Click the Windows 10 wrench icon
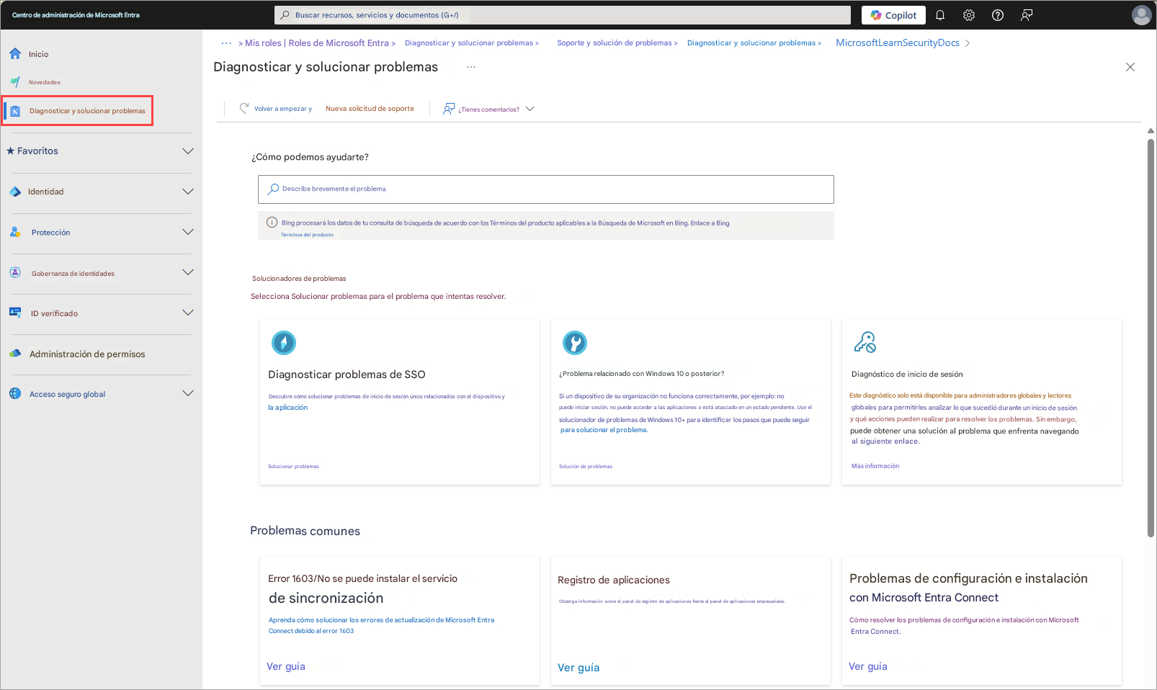This screenshot has height=690, width=1157. [575, 343]
